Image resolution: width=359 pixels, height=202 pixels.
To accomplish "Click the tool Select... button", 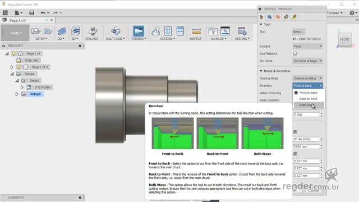I will [x=298, y=31].
